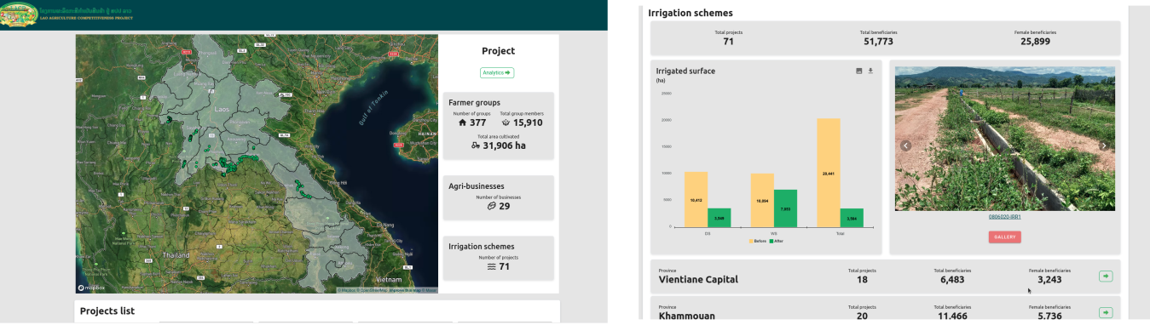Open the Analytics button under Project
Viewport: 1150px width, 325px height.
pyautogui.click(x=498, y=73)
